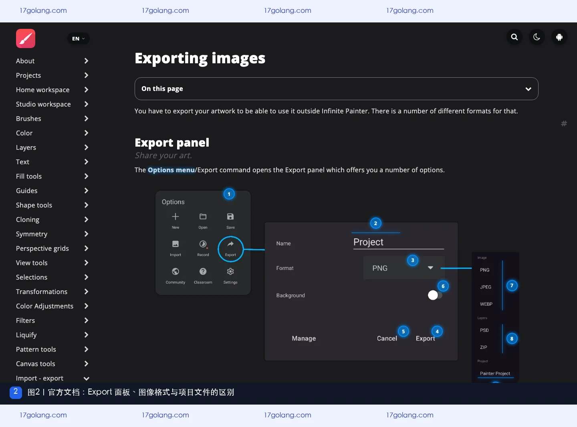Open Liquify sidebar entry
Screen dimensions: 577x427
point(26,335)
